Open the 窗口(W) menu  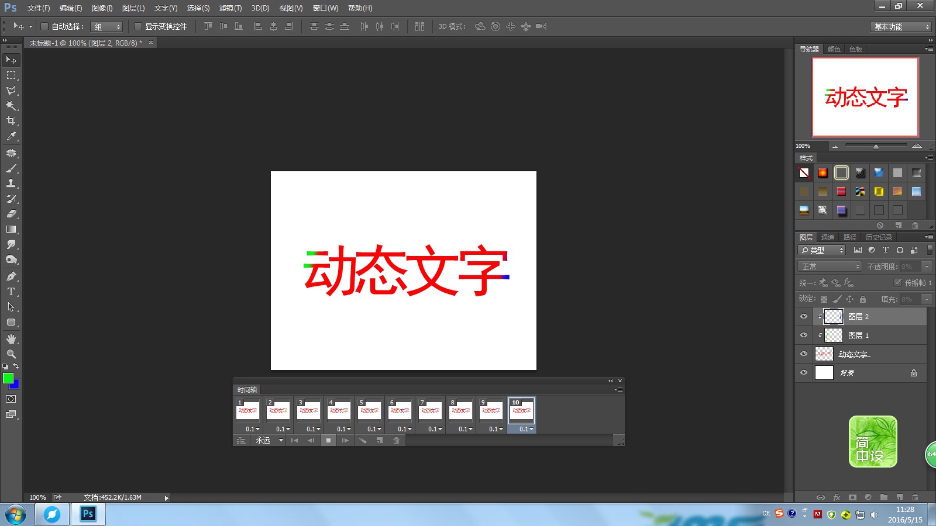point(325,8)
